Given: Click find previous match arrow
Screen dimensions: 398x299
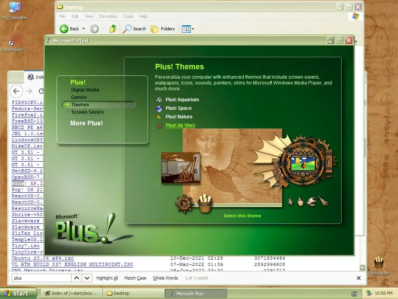Looking at the screenshot, I should click(x=77, y=278).
